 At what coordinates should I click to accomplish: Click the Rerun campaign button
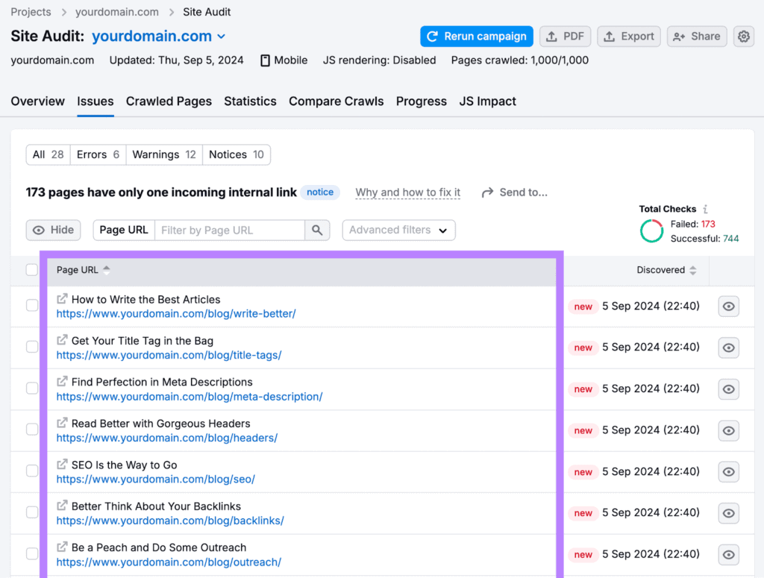click(476, 37)
